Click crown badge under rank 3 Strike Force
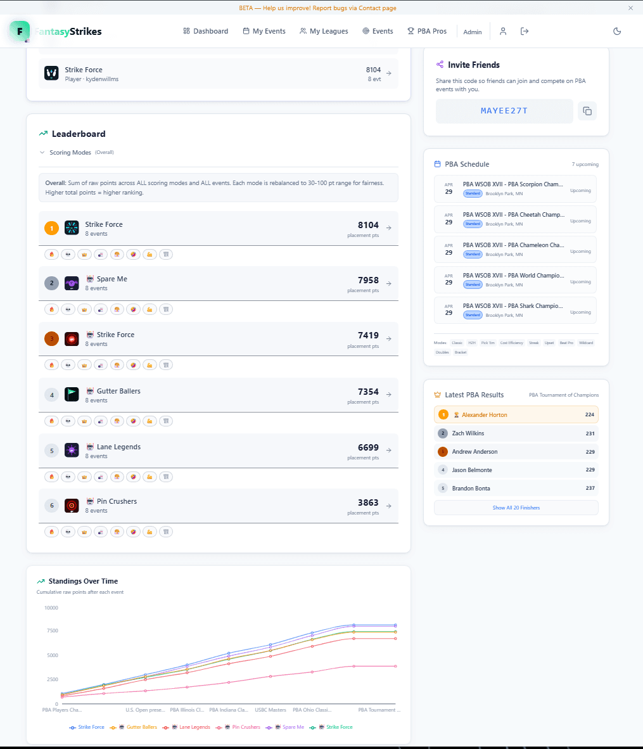The image size is (643, 749). click(x=84, y=365)
